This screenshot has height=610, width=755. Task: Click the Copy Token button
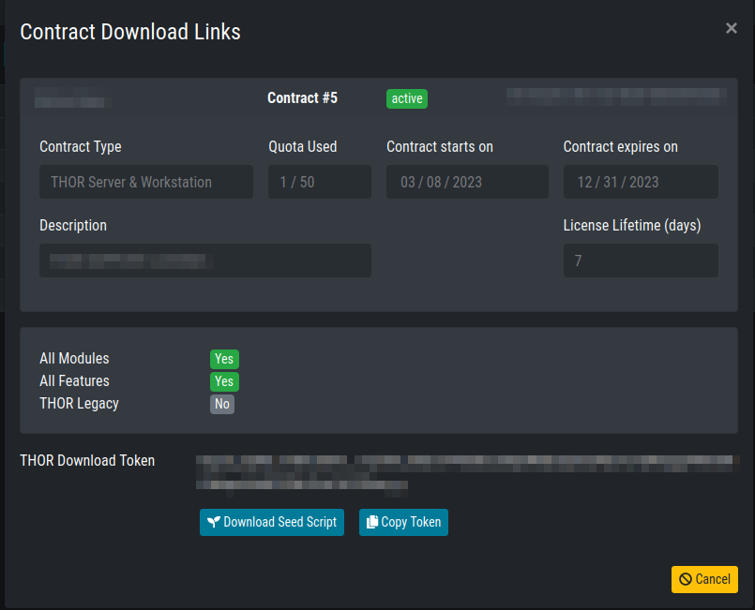coord(403,522)
